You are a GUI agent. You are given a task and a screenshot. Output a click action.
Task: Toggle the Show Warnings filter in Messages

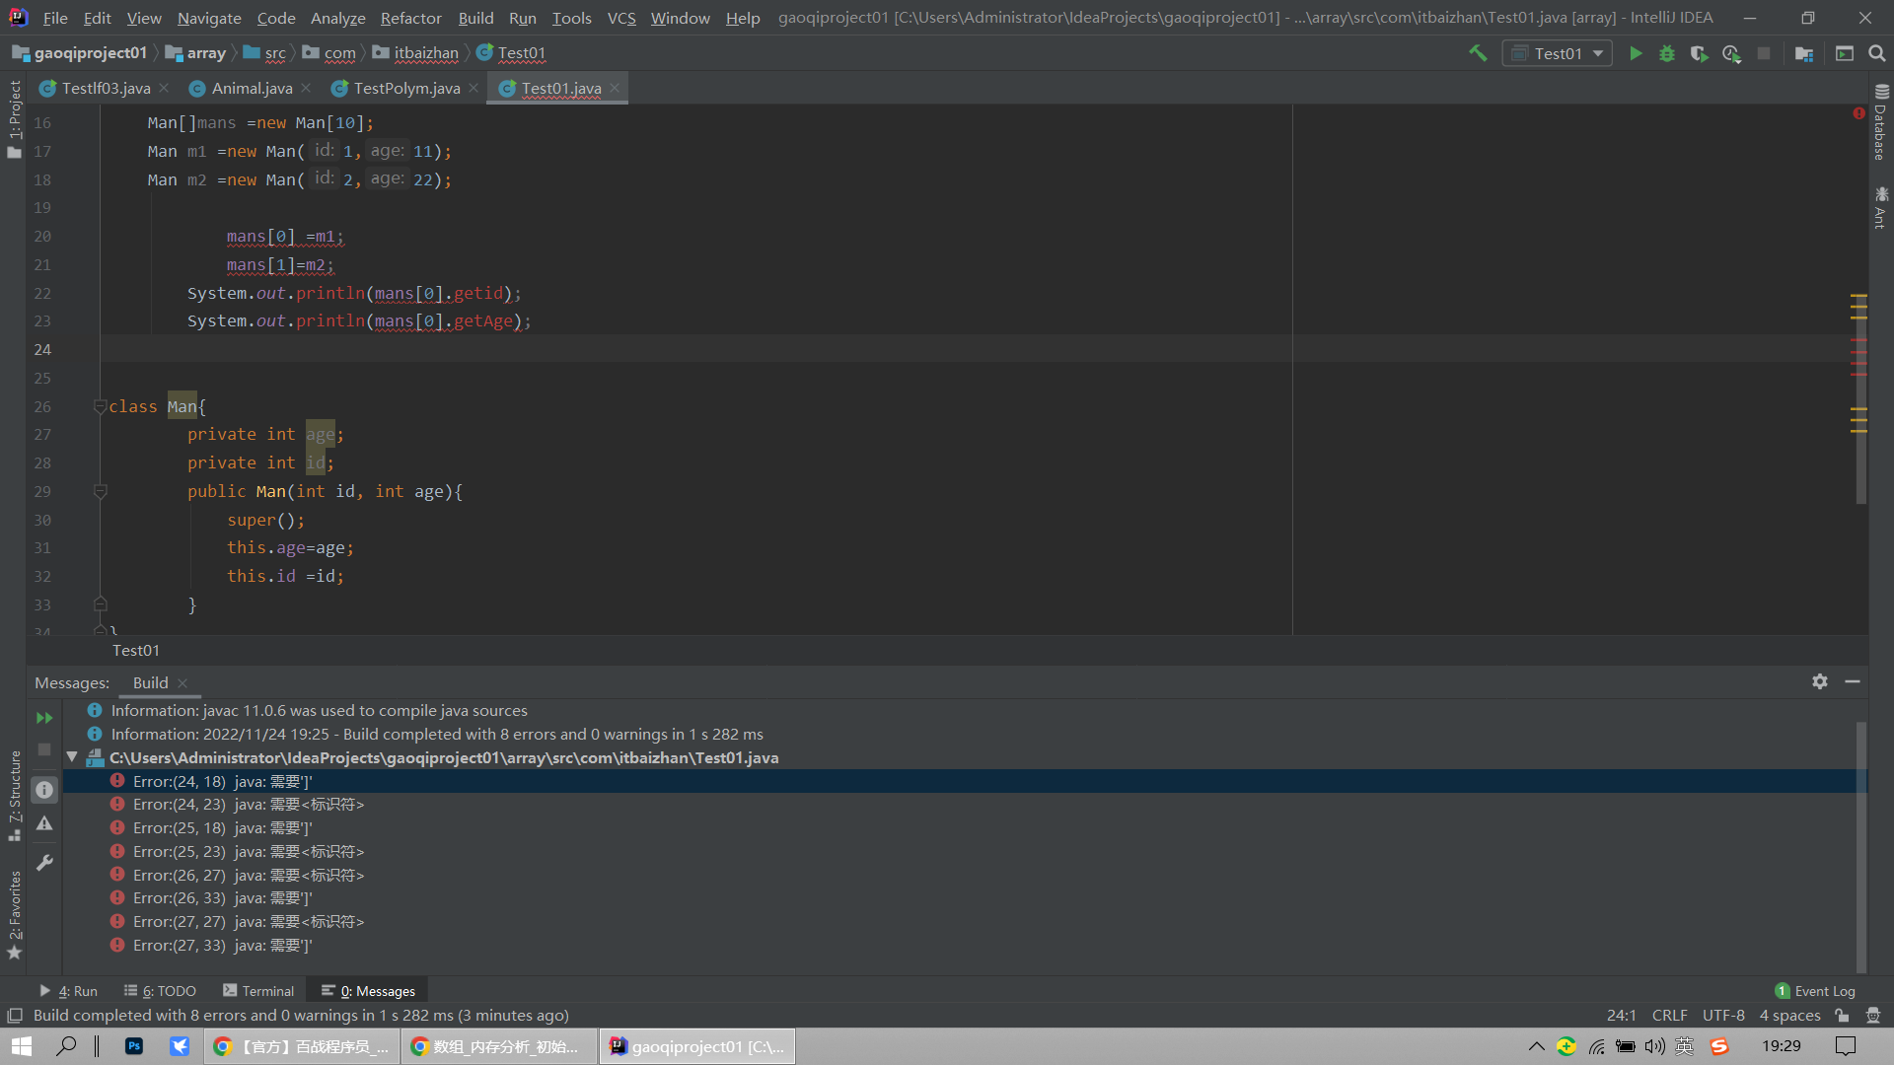44,823
